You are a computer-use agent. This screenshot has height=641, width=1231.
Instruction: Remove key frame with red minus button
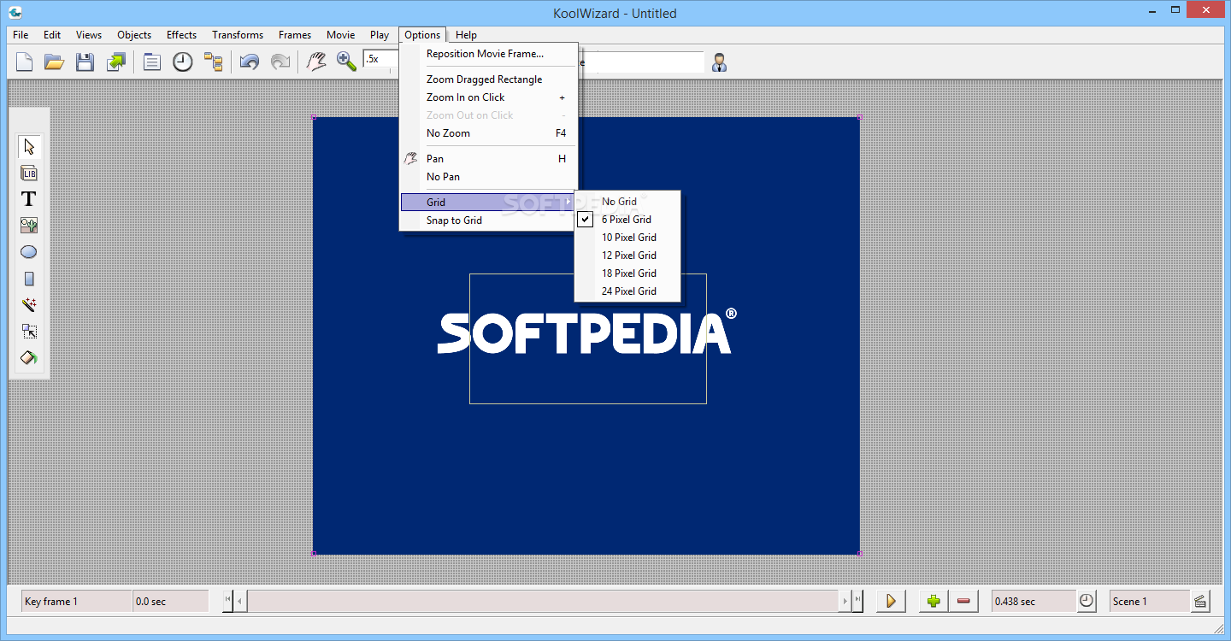(x=963, y=601)
